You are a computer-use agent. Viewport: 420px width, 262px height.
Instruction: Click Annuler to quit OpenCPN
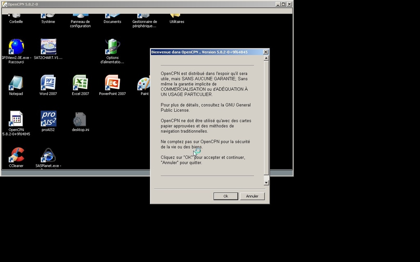coord(252,196)
